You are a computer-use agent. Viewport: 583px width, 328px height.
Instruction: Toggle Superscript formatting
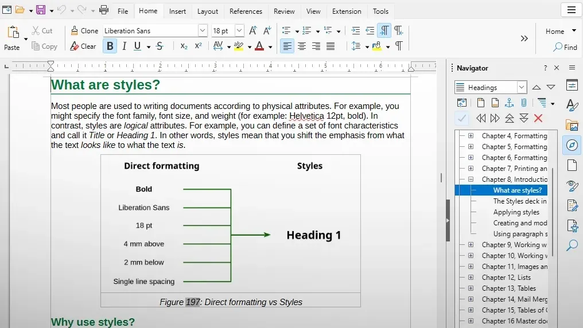[198, 46]
